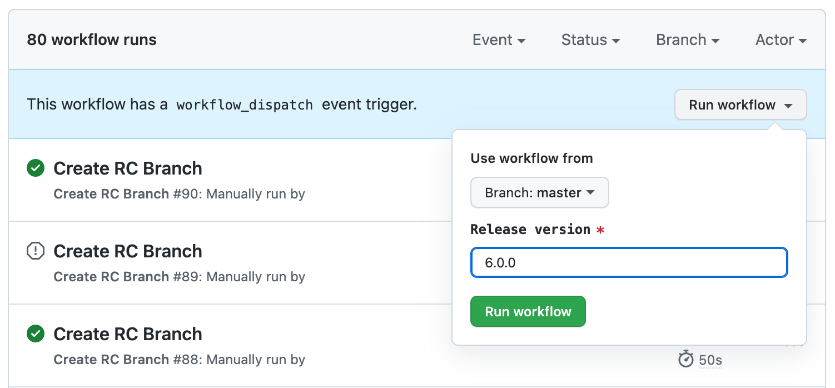The height and width of the screenshot is (388, 835).
Task: Click inside the Release version input
Action: click(629, 262)
